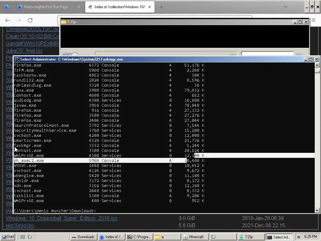Open the 7z C:\Progra... taskbar item
The height and width of the screenshot is (241, 321).
(x=139, y=237)
